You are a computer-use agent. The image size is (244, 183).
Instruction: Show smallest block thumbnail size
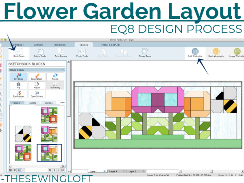23,170
